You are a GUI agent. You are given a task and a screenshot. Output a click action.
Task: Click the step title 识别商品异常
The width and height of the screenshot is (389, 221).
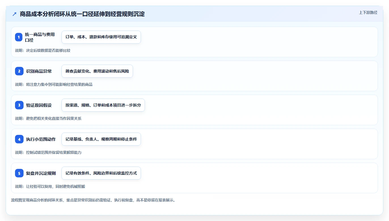click(x=39, y=71)
